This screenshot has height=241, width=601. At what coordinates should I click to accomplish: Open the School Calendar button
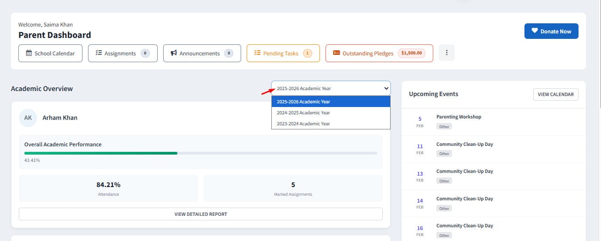50,53
